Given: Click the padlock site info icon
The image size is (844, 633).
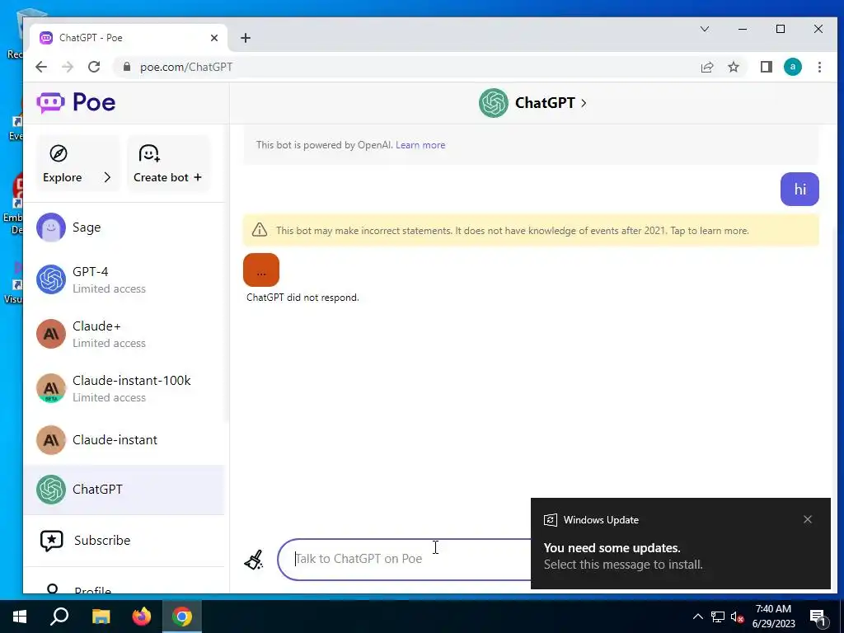Looking at the screenshot, I should [127, 67].
